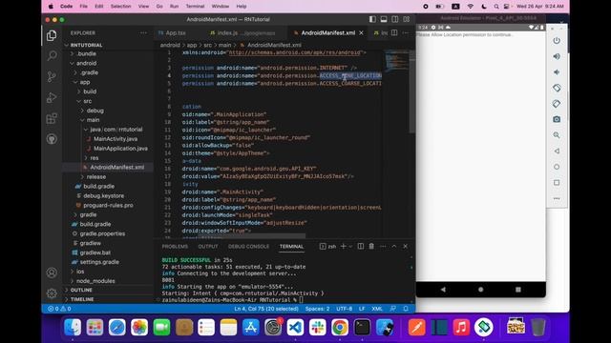Expand the release folder
611x343 pixels.
click(x=95, y=176)
